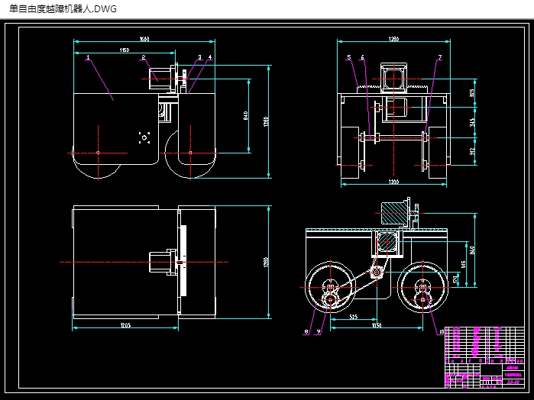Click part callout number 5

348,57
